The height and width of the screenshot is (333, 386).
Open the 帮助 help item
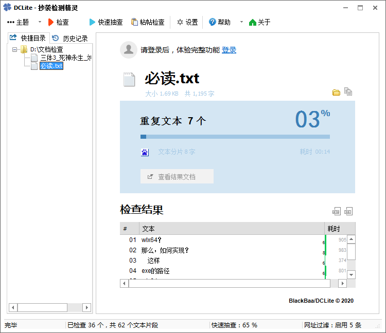[220, 23]
